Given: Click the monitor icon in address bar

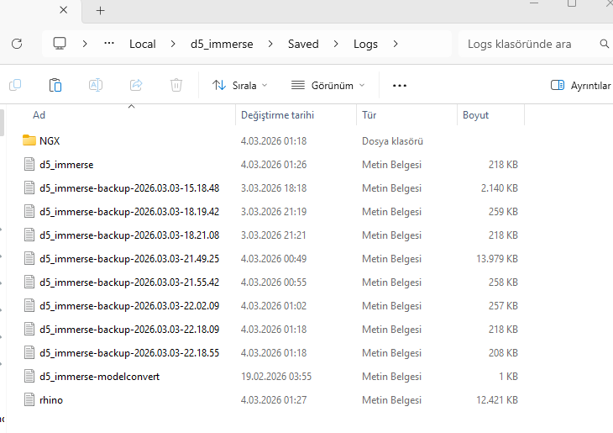Looking at the screenshot, I should 60,44.
